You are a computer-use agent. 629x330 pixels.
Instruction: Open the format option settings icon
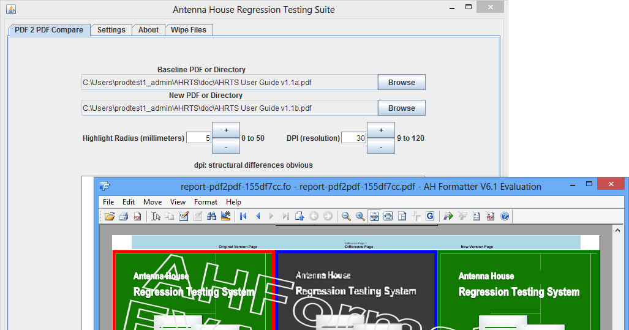tap(476, 217)
